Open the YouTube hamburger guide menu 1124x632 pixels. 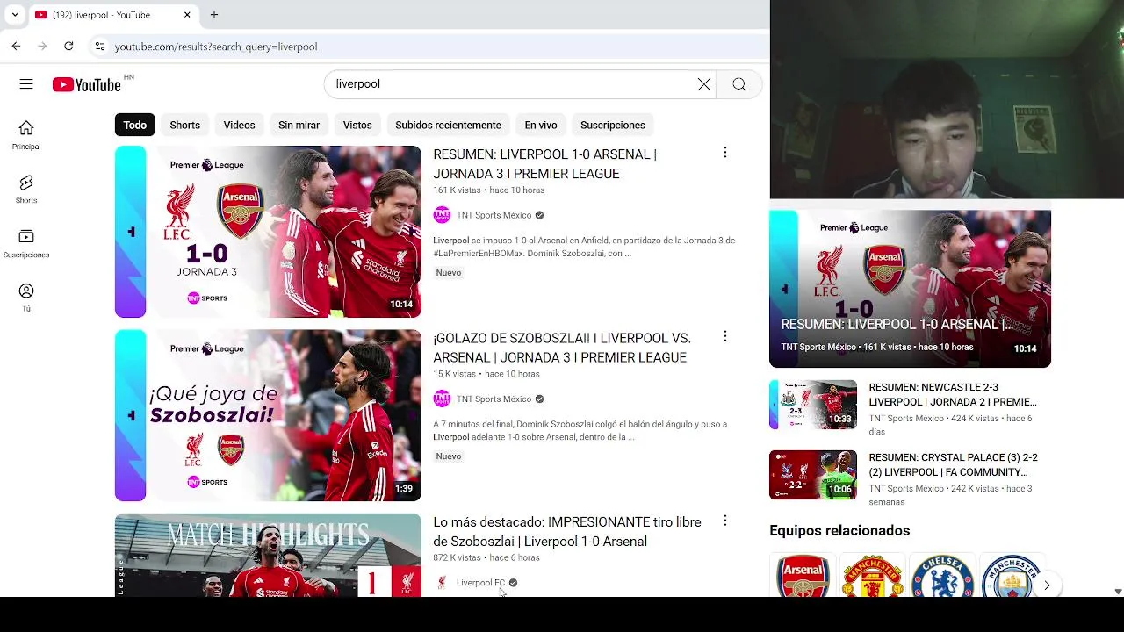click(26, 84)
